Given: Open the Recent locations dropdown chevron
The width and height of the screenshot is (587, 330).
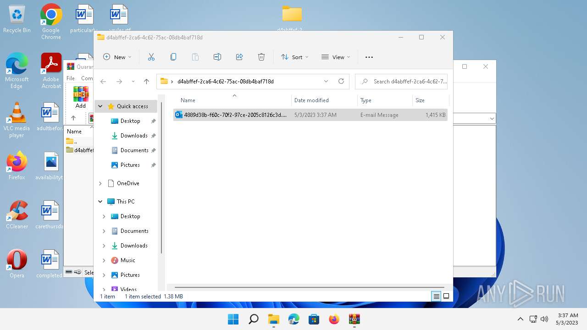Looking at the screenshot, I should [133, 82].
